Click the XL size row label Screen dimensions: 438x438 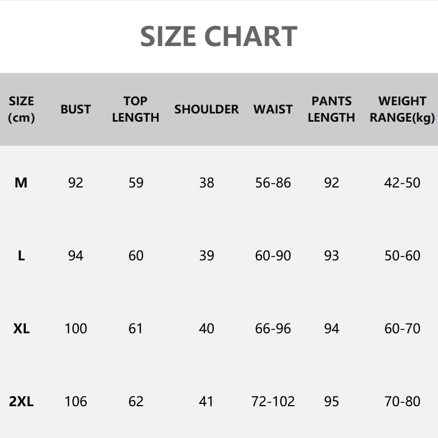point(21,328)
